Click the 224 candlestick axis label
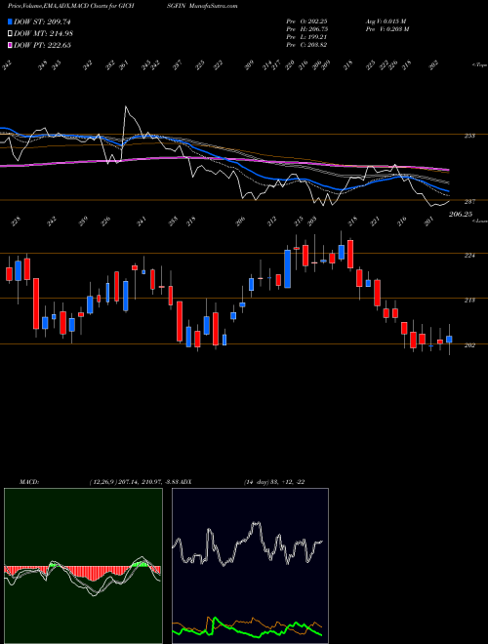Image resolution: width=488 pixels, height=644 pixels. coord(469,255)
